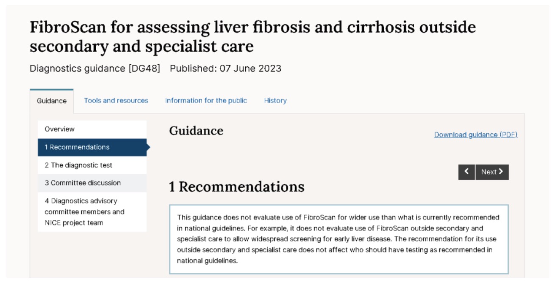Switch to Information for the public tab
The width and height of the screenshot is (560, 285).
pyautogui.click(x=206, y=101)
